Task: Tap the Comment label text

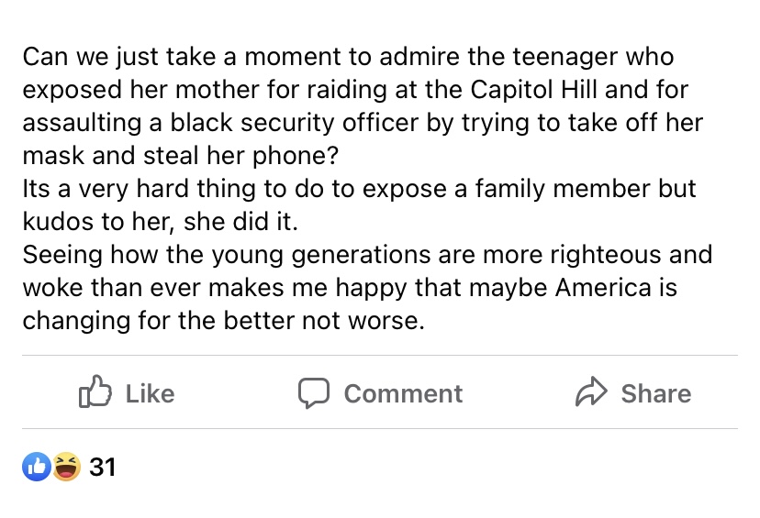Action: click(403, 393)
